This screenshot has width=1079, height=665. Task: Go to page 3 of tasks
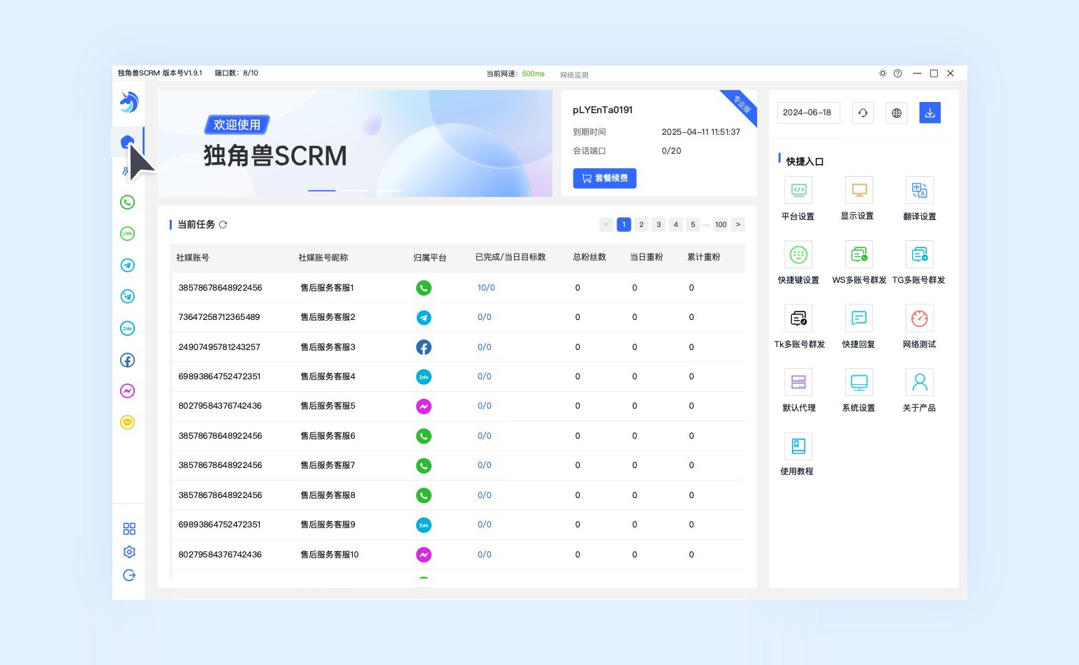[659, 224]
